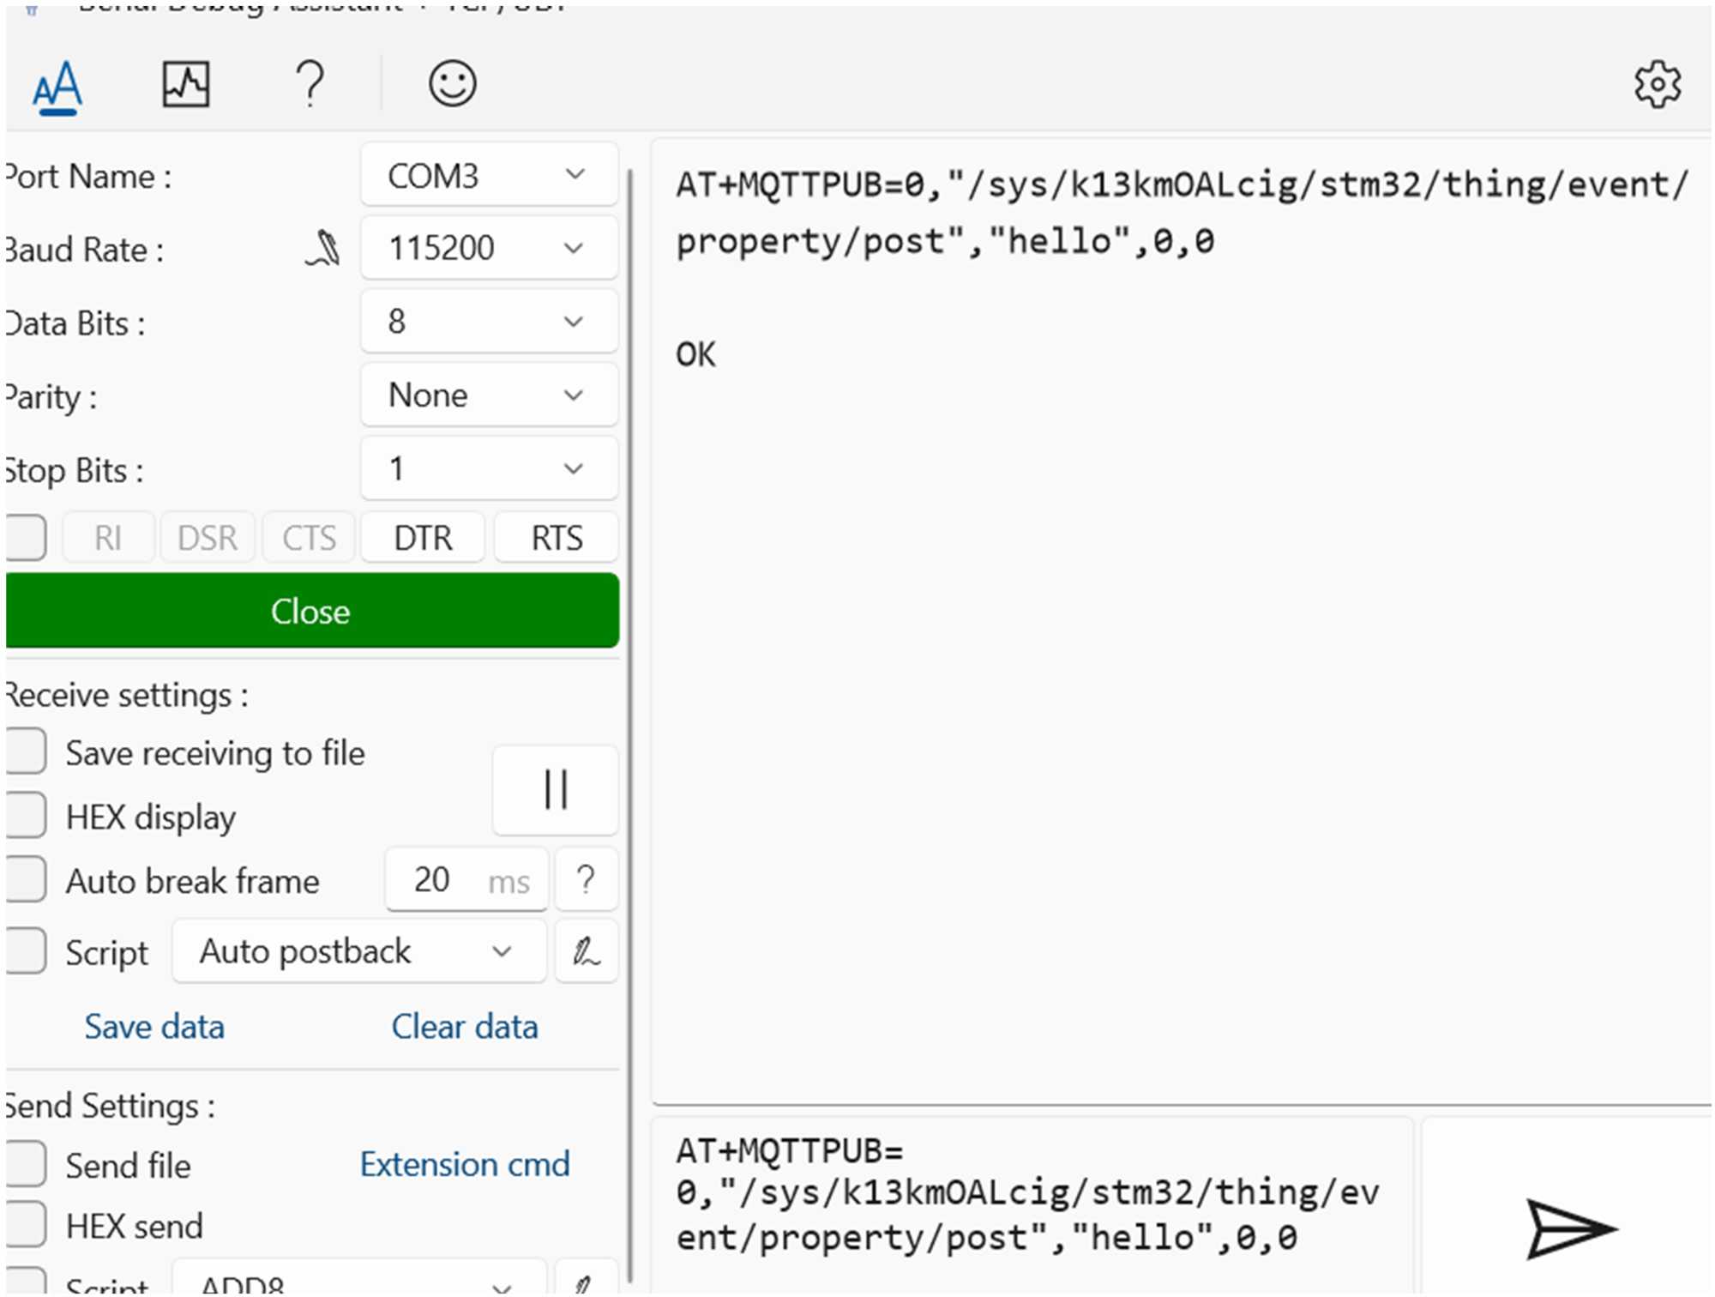The image size is (1715, 1297).
Task: Select the text view AA icon
Action: pos(57,86)
